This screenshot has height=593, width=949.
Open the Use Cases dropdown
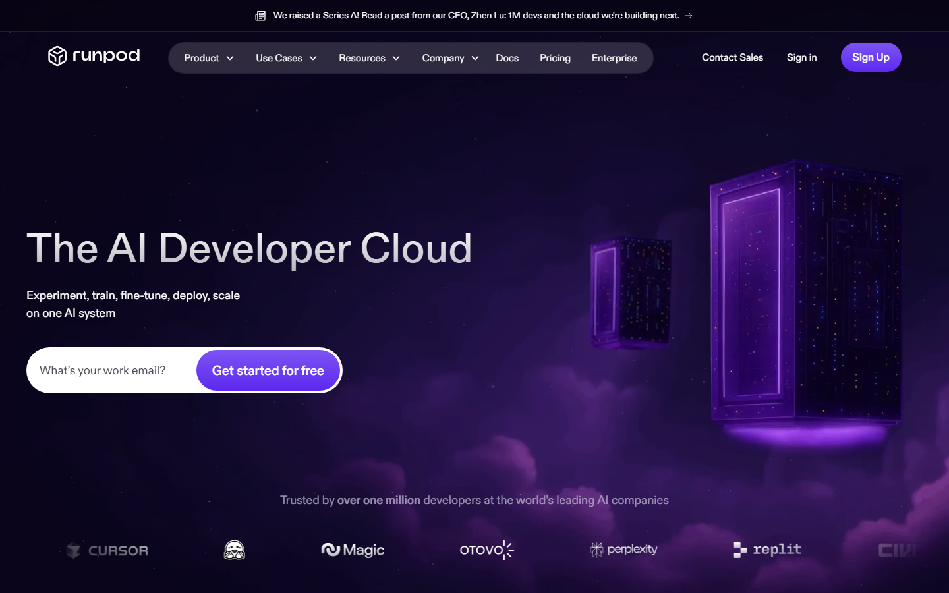[x=287, y=58]
